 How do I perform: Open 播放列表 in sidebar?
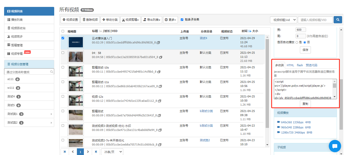[29, 20]
